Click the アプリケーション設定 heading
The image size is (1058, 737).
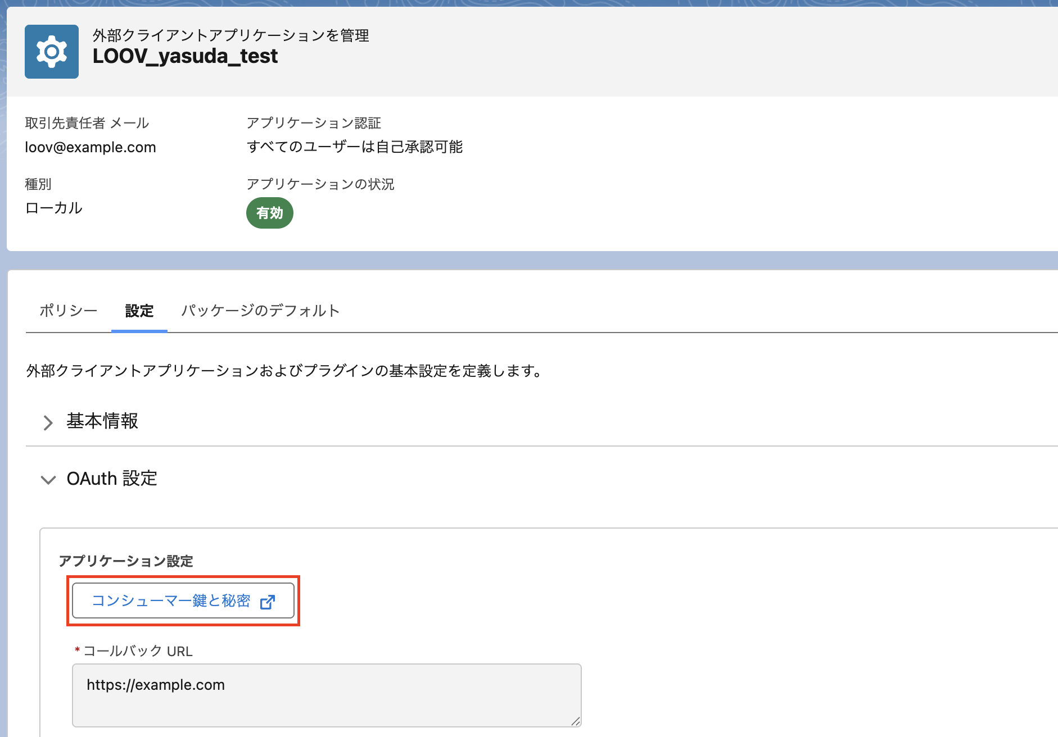(x=126, y=561)
